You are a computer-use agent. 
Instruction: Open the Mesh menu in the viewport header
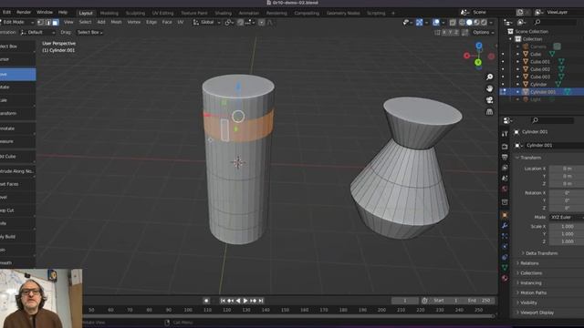pos(116,22)
